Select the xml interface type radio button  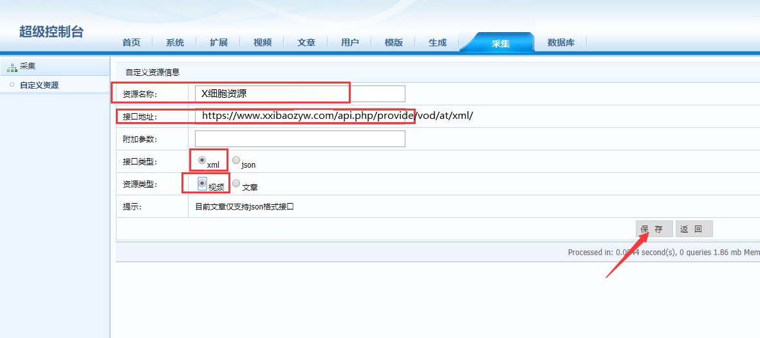coord(202,160)
